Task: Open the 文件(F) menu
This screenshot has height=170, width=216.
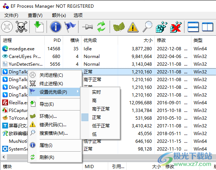Action: point(11,15)
